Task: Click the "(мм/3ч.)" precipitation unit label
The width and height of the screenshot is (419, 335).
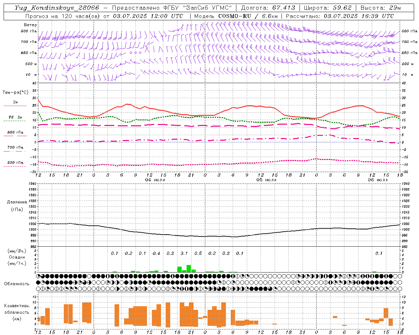Action: [x=17, y=251]
